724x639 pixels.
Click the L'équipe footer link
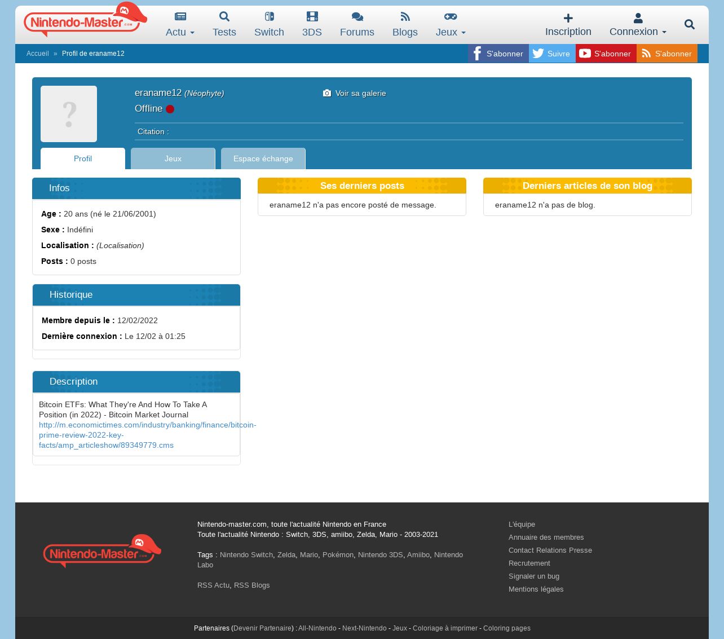tap(522, 524)
